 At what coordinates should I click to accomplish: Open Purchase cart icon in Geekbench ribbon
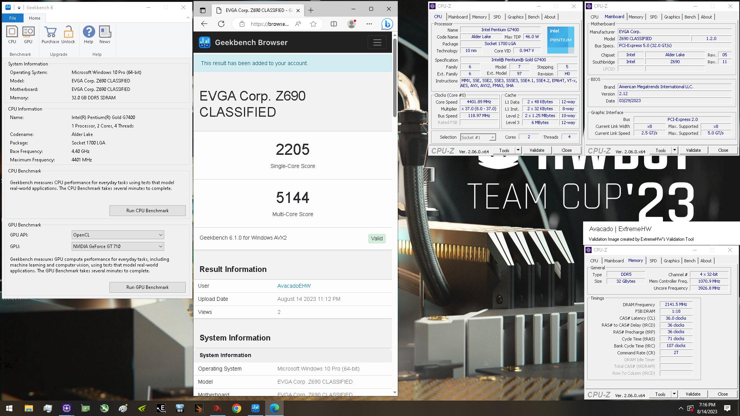click(x=50, y=35)
